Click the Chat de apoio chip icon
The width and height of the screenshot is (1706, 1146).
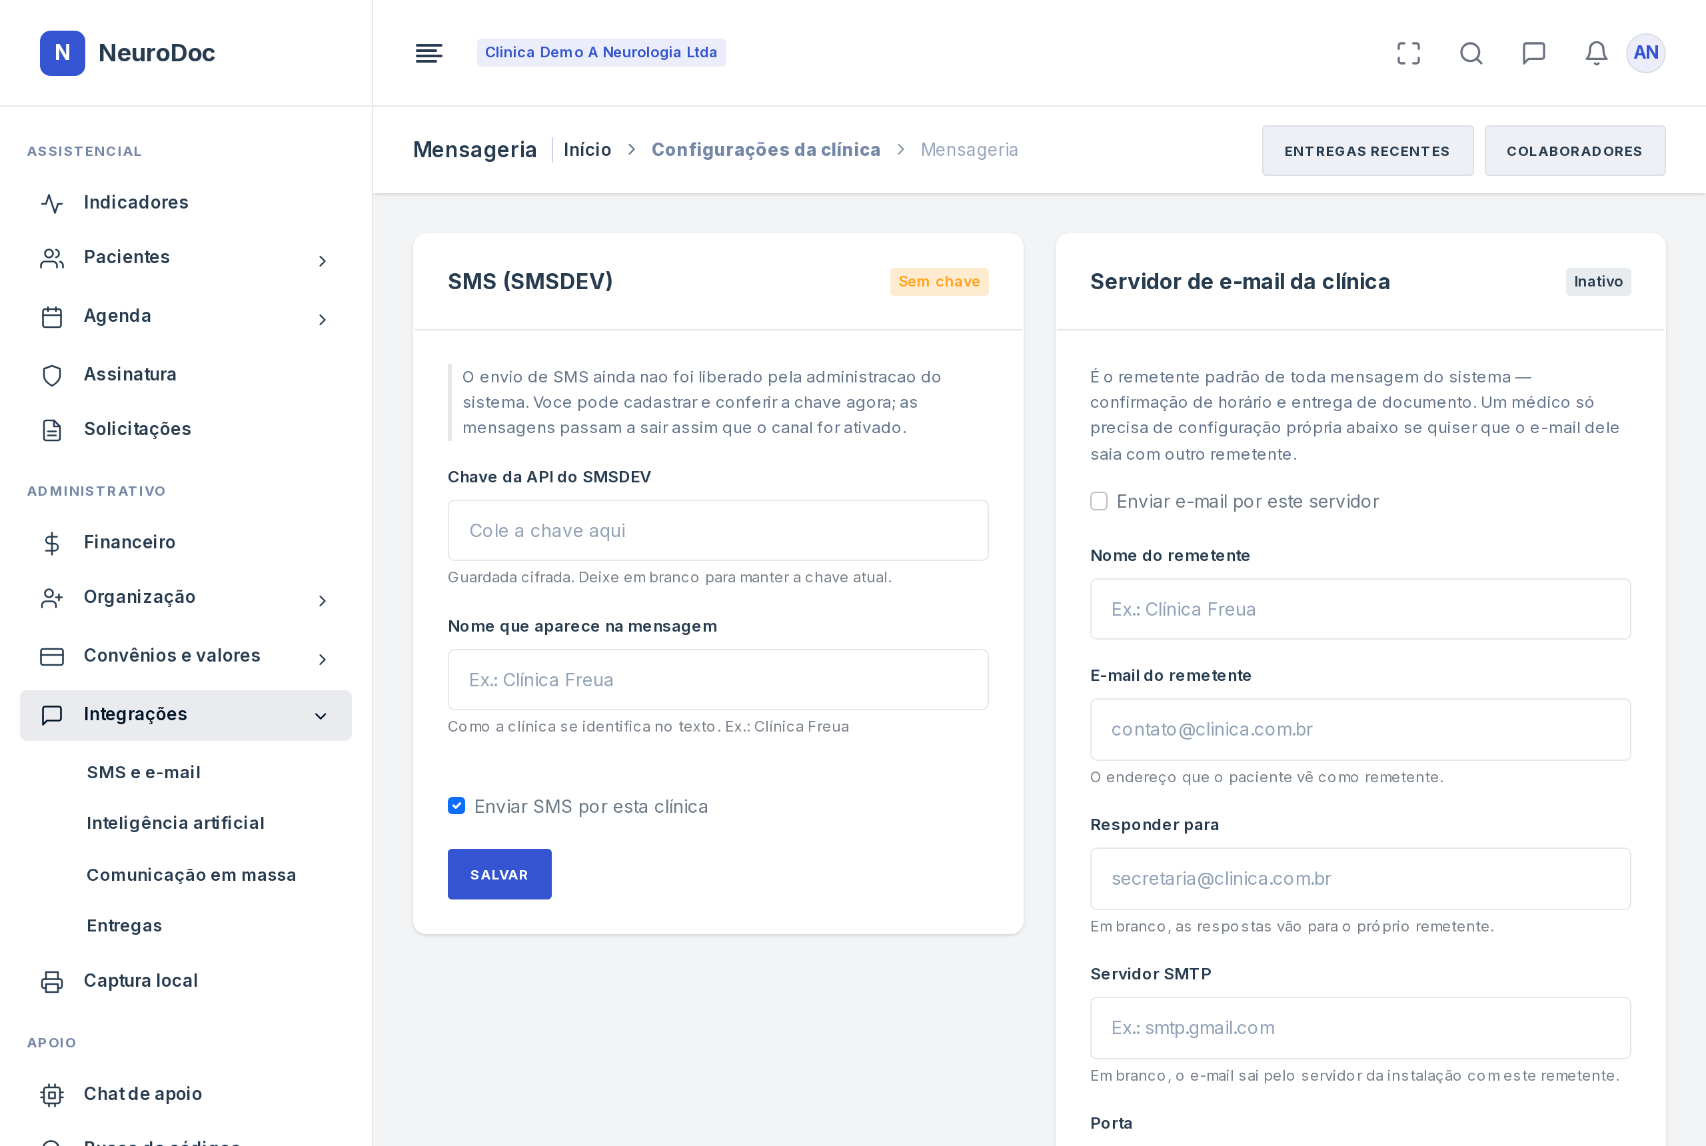tap(52, 1095)
